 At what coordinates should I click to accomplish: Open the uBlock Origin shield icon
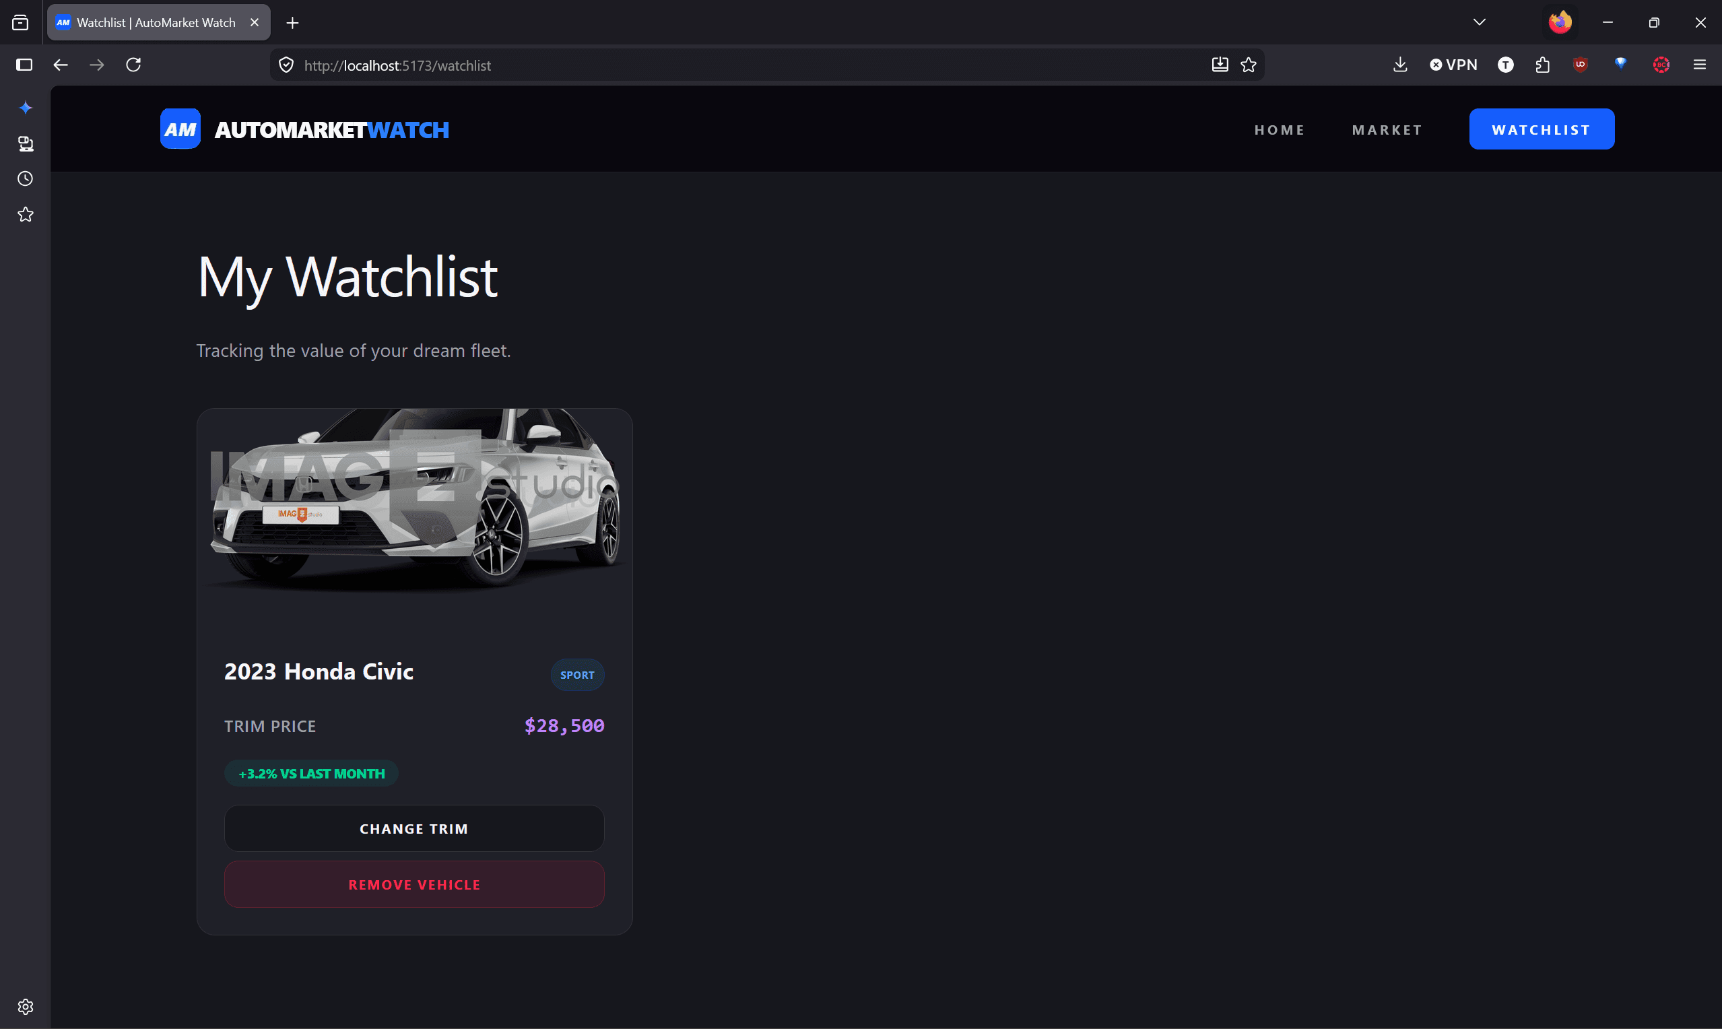pos(1581,65)
